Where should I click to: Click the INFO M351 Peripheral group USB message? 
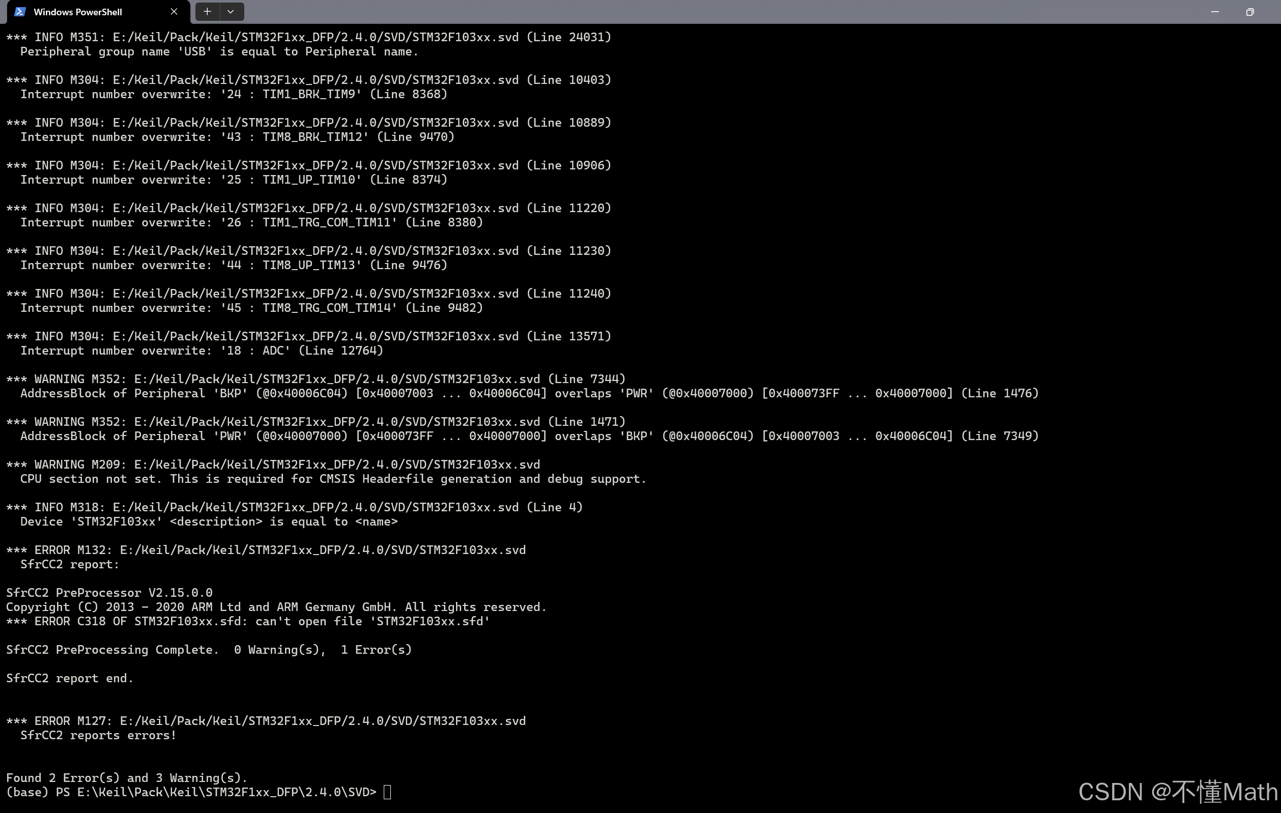tap(219, 51)
